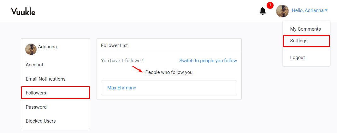Click the red notification count badge

pos(270,5)
